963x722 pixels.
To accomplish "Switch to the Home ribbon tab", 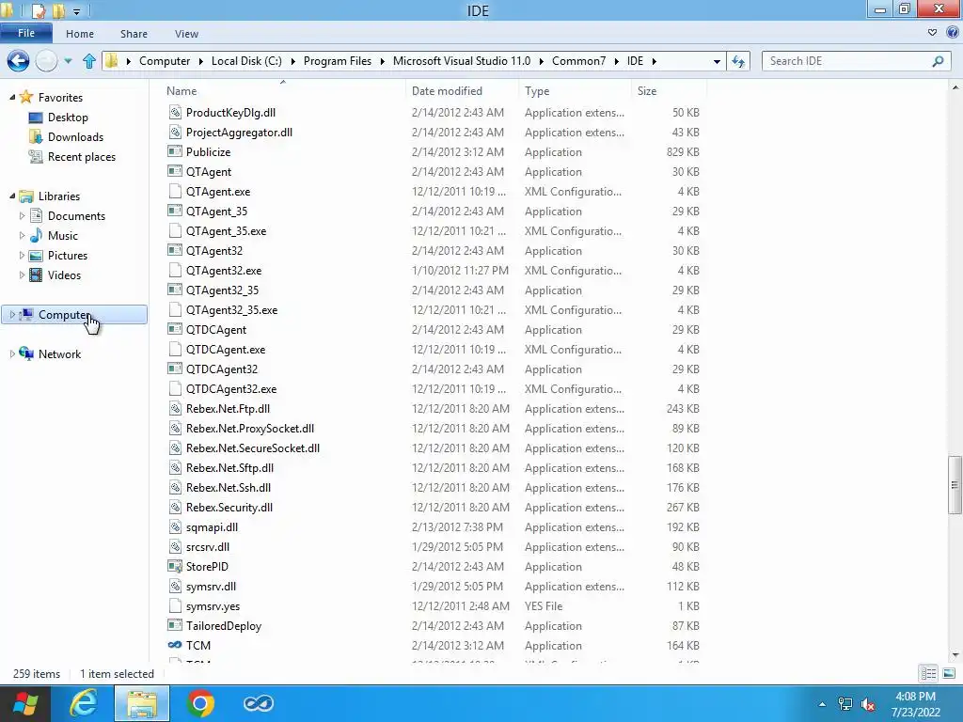I will [x=80, y=34].
